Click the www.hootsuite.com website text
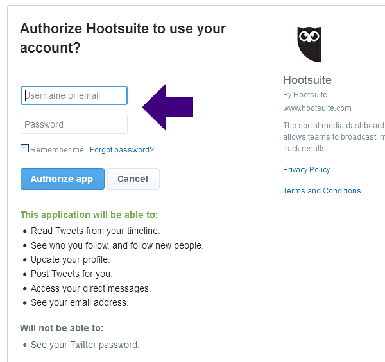 coord(317,108)
